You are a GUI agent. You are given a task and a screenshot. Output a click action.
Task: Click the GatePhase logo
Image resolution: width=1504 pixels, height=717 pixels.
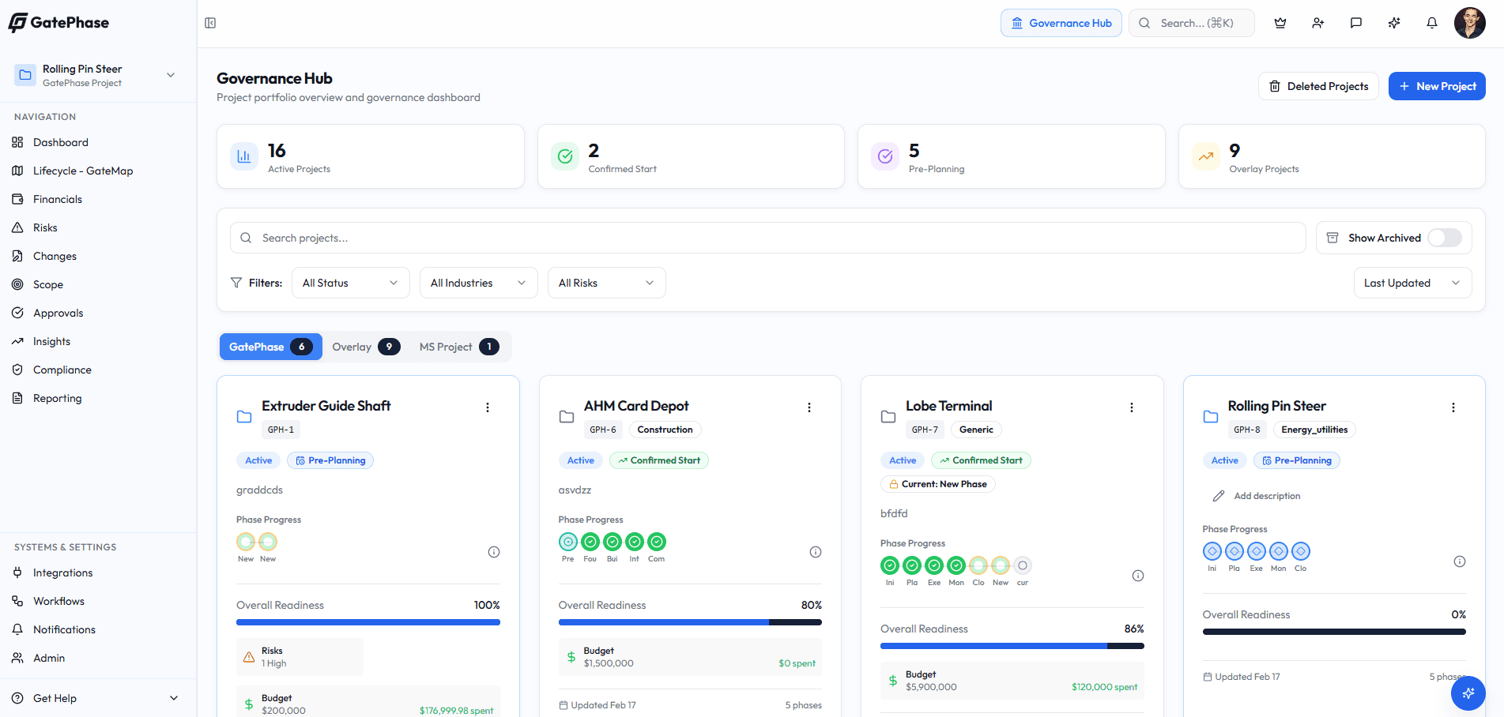tap(59, 23)
